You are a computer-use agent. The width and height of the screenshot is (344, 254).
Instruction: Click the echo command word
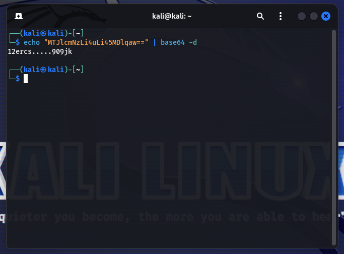click(32, 42)
